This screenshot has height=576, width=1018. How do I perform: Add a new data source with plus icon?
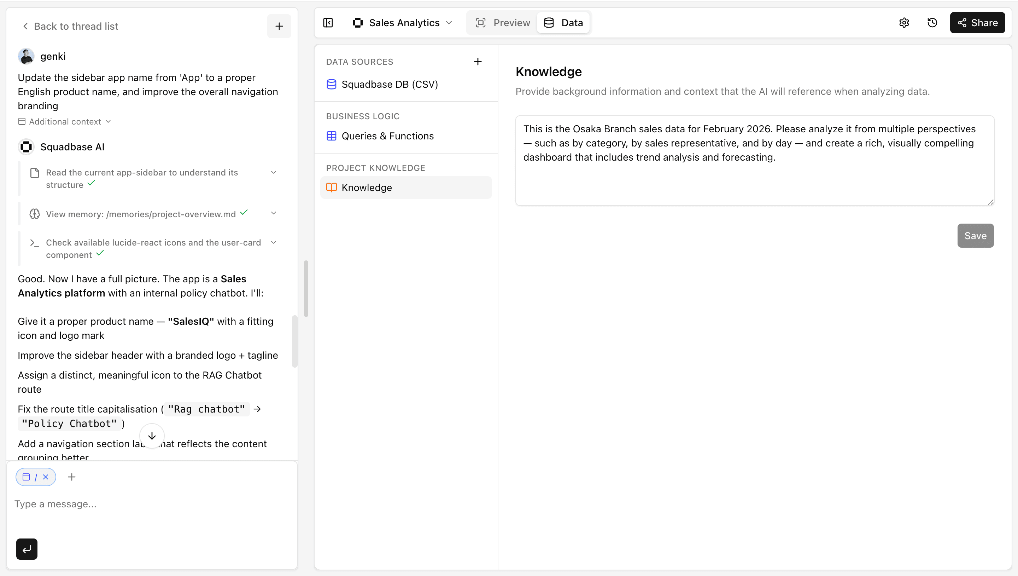(478, 62)
